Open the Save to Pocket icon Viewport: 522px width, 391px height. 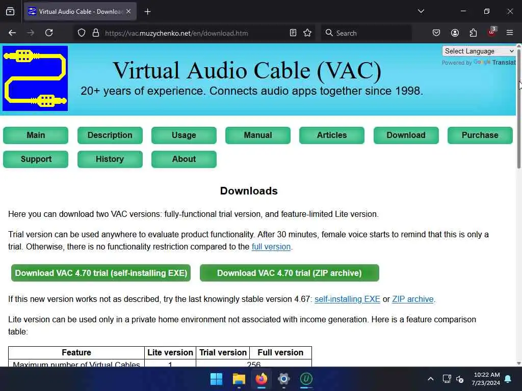436,33
